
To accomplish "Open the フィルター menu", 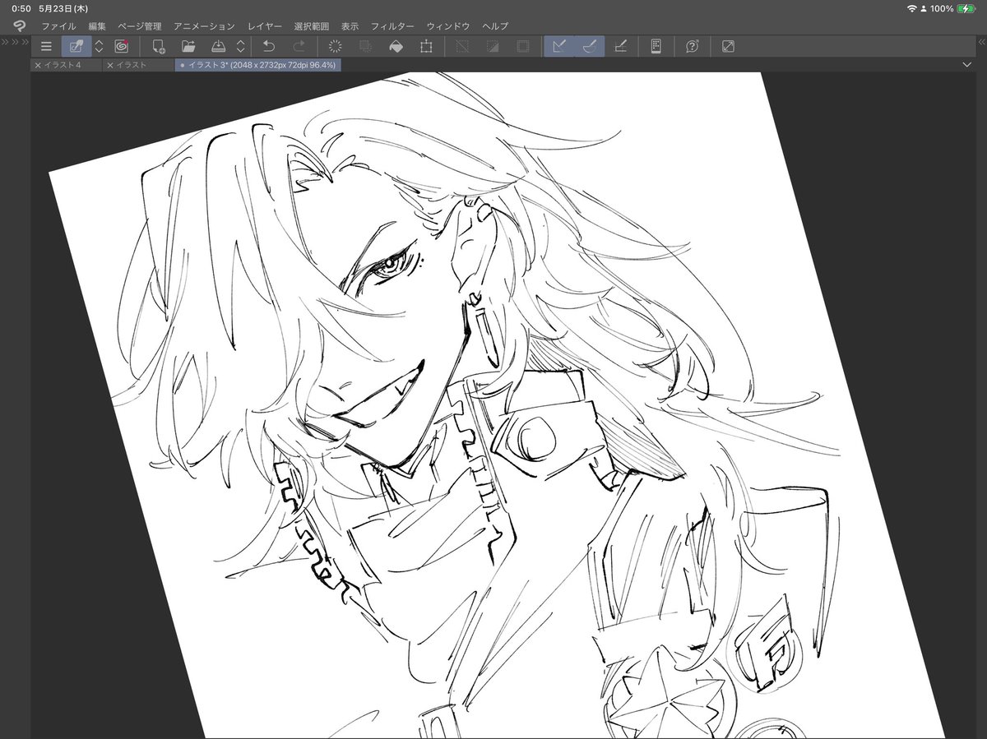I will (x=392, y=26).
